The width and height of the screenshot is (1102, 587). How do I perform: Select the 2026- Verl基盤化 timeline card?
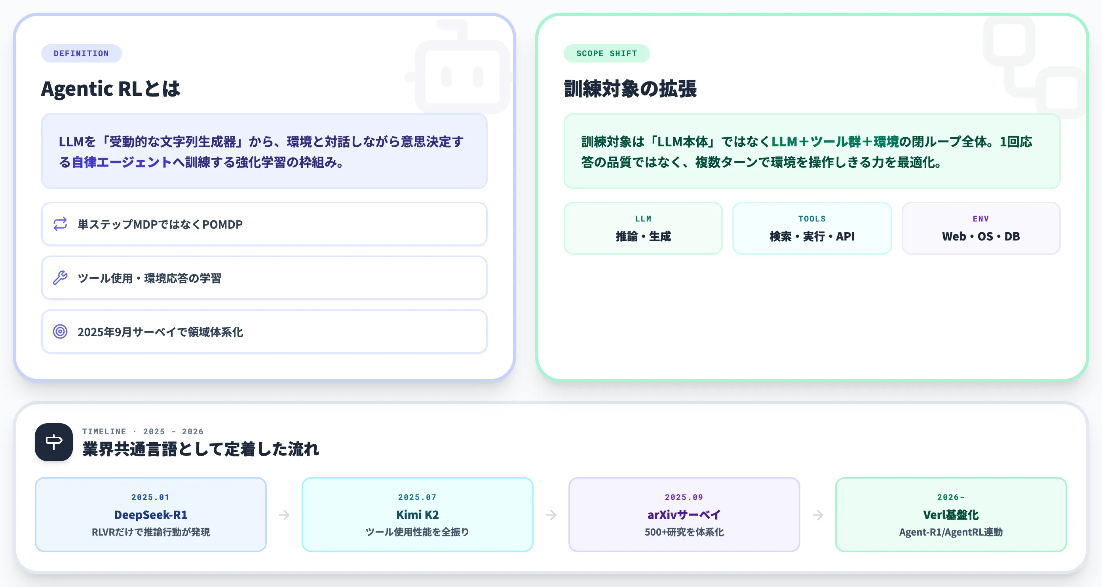pyautogui.click(x=951, y=515)
